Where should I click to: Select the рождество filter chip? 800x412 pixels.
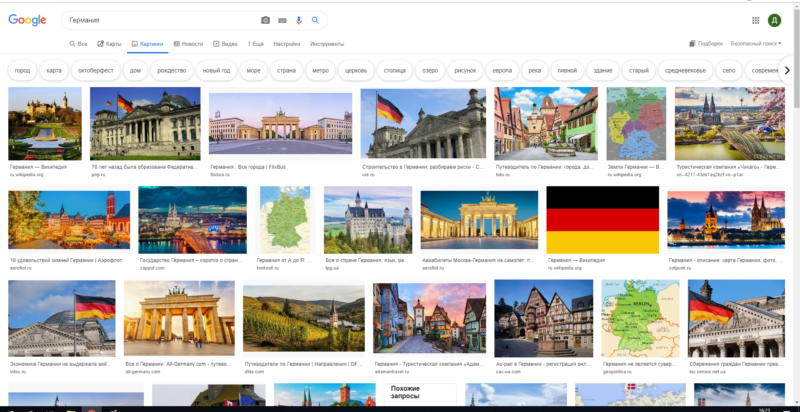172,70
